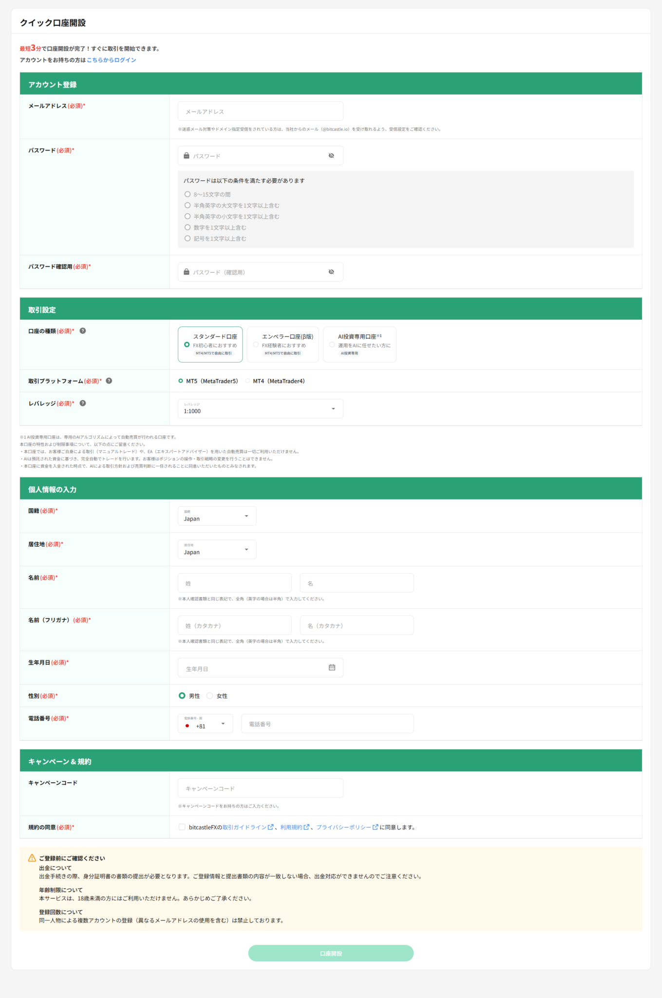Open the レバレッジ help tooltip icon
The height and width of the screenshot is (998, 662).
(x=83, y=403)
